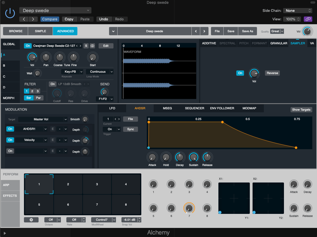Click the Send level knob
The width and height of the screenshot is (317, 237).
(x=104, y=92)
